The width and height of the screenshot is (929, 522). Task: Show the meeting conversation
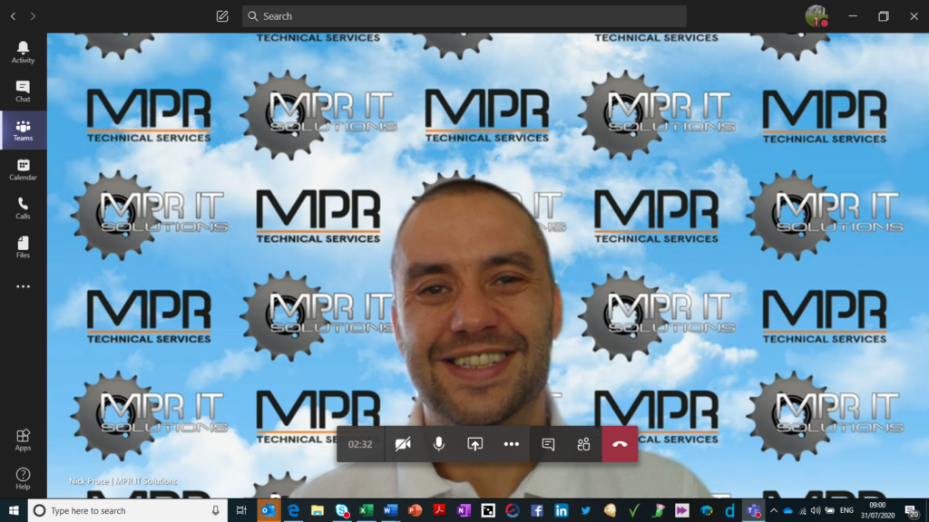coord(548,444)
